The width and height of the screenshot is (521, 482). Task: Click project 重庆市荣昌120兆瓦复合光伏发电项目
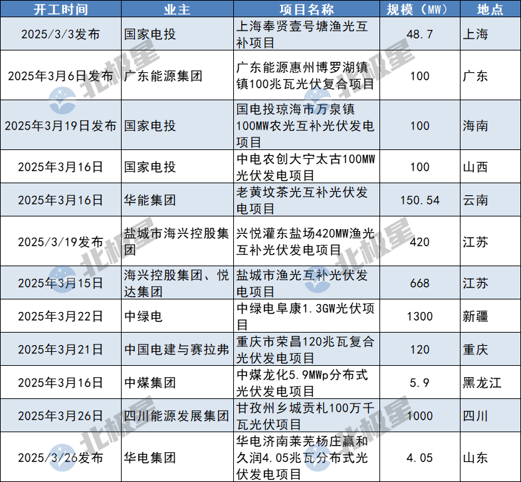pos(306,349)
